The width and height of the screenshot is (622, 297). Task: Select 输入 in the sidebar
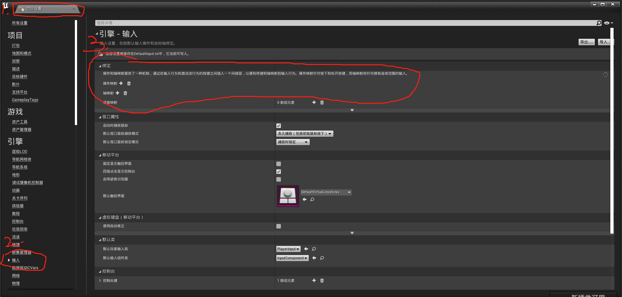(16, 260)
